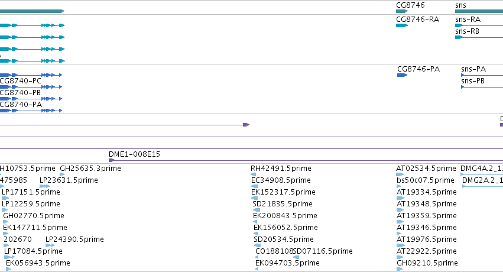Select the sns-PA protein label

pyautogui.click(x=473, y=69)
